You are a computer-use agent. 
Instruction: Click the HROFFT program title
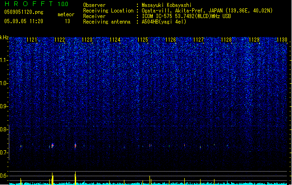click(29, 4)
